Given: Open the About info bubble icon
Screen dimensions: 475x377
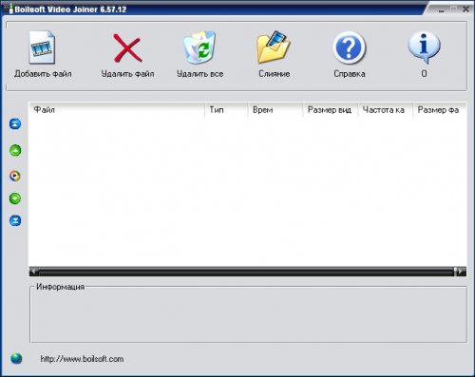Looking at the screenshot, I should click(x=424, y=47).
